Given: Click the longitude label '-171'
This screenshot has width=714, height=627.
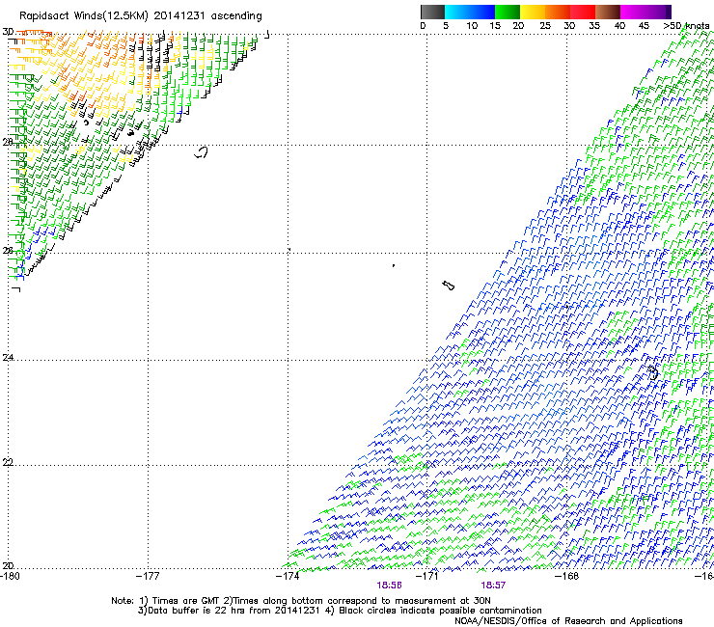Looking at the screenshot, I should (x=427, y=577).
